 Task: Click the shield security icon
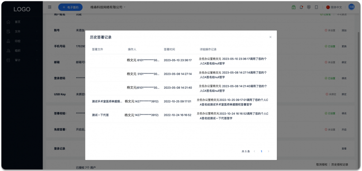point(309,7)
